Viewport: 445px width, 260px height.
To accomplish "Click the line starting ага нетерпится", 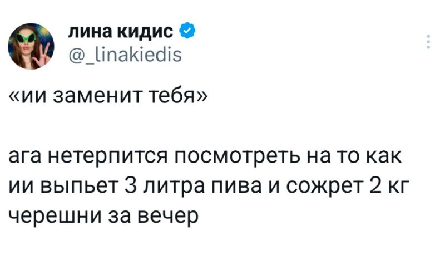I will click(205, 157).
